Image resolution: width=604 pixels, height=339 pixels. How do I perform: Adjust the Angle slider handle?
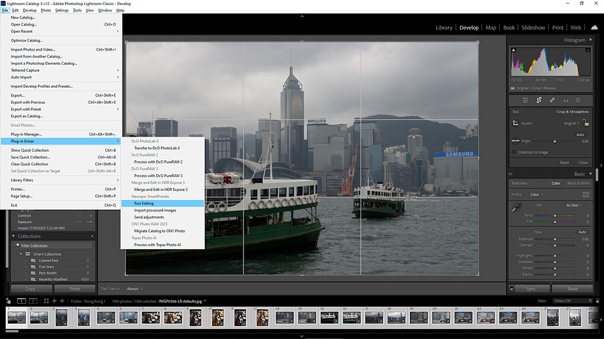555,141
